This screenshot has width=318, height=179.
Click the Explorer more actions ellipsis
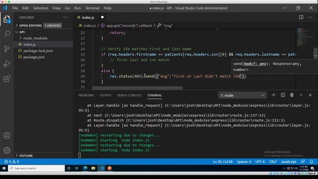point(66,17)
